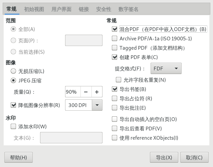Enable 导出后查看 PDF checkbox

[115, 128]
